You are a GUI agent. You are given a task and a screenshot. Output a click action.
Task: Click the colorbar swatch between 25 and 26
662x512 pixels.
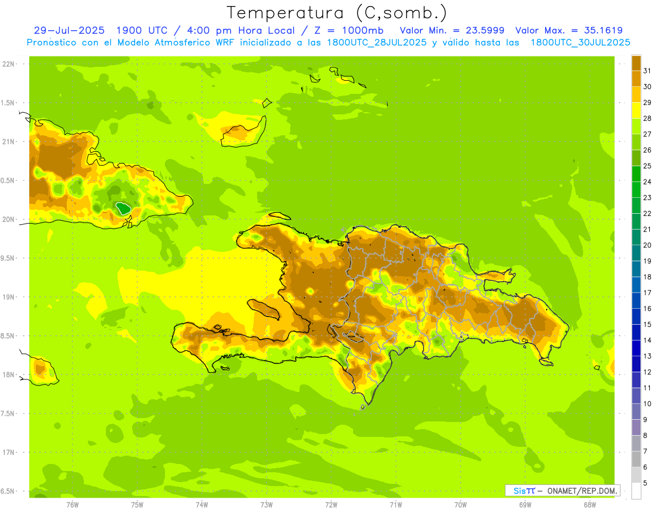point(636,158)
